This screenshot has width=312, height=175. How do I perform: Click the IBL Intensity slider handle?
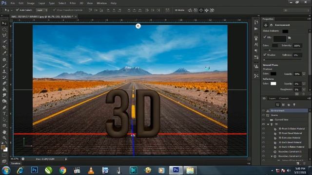(270, 50)
